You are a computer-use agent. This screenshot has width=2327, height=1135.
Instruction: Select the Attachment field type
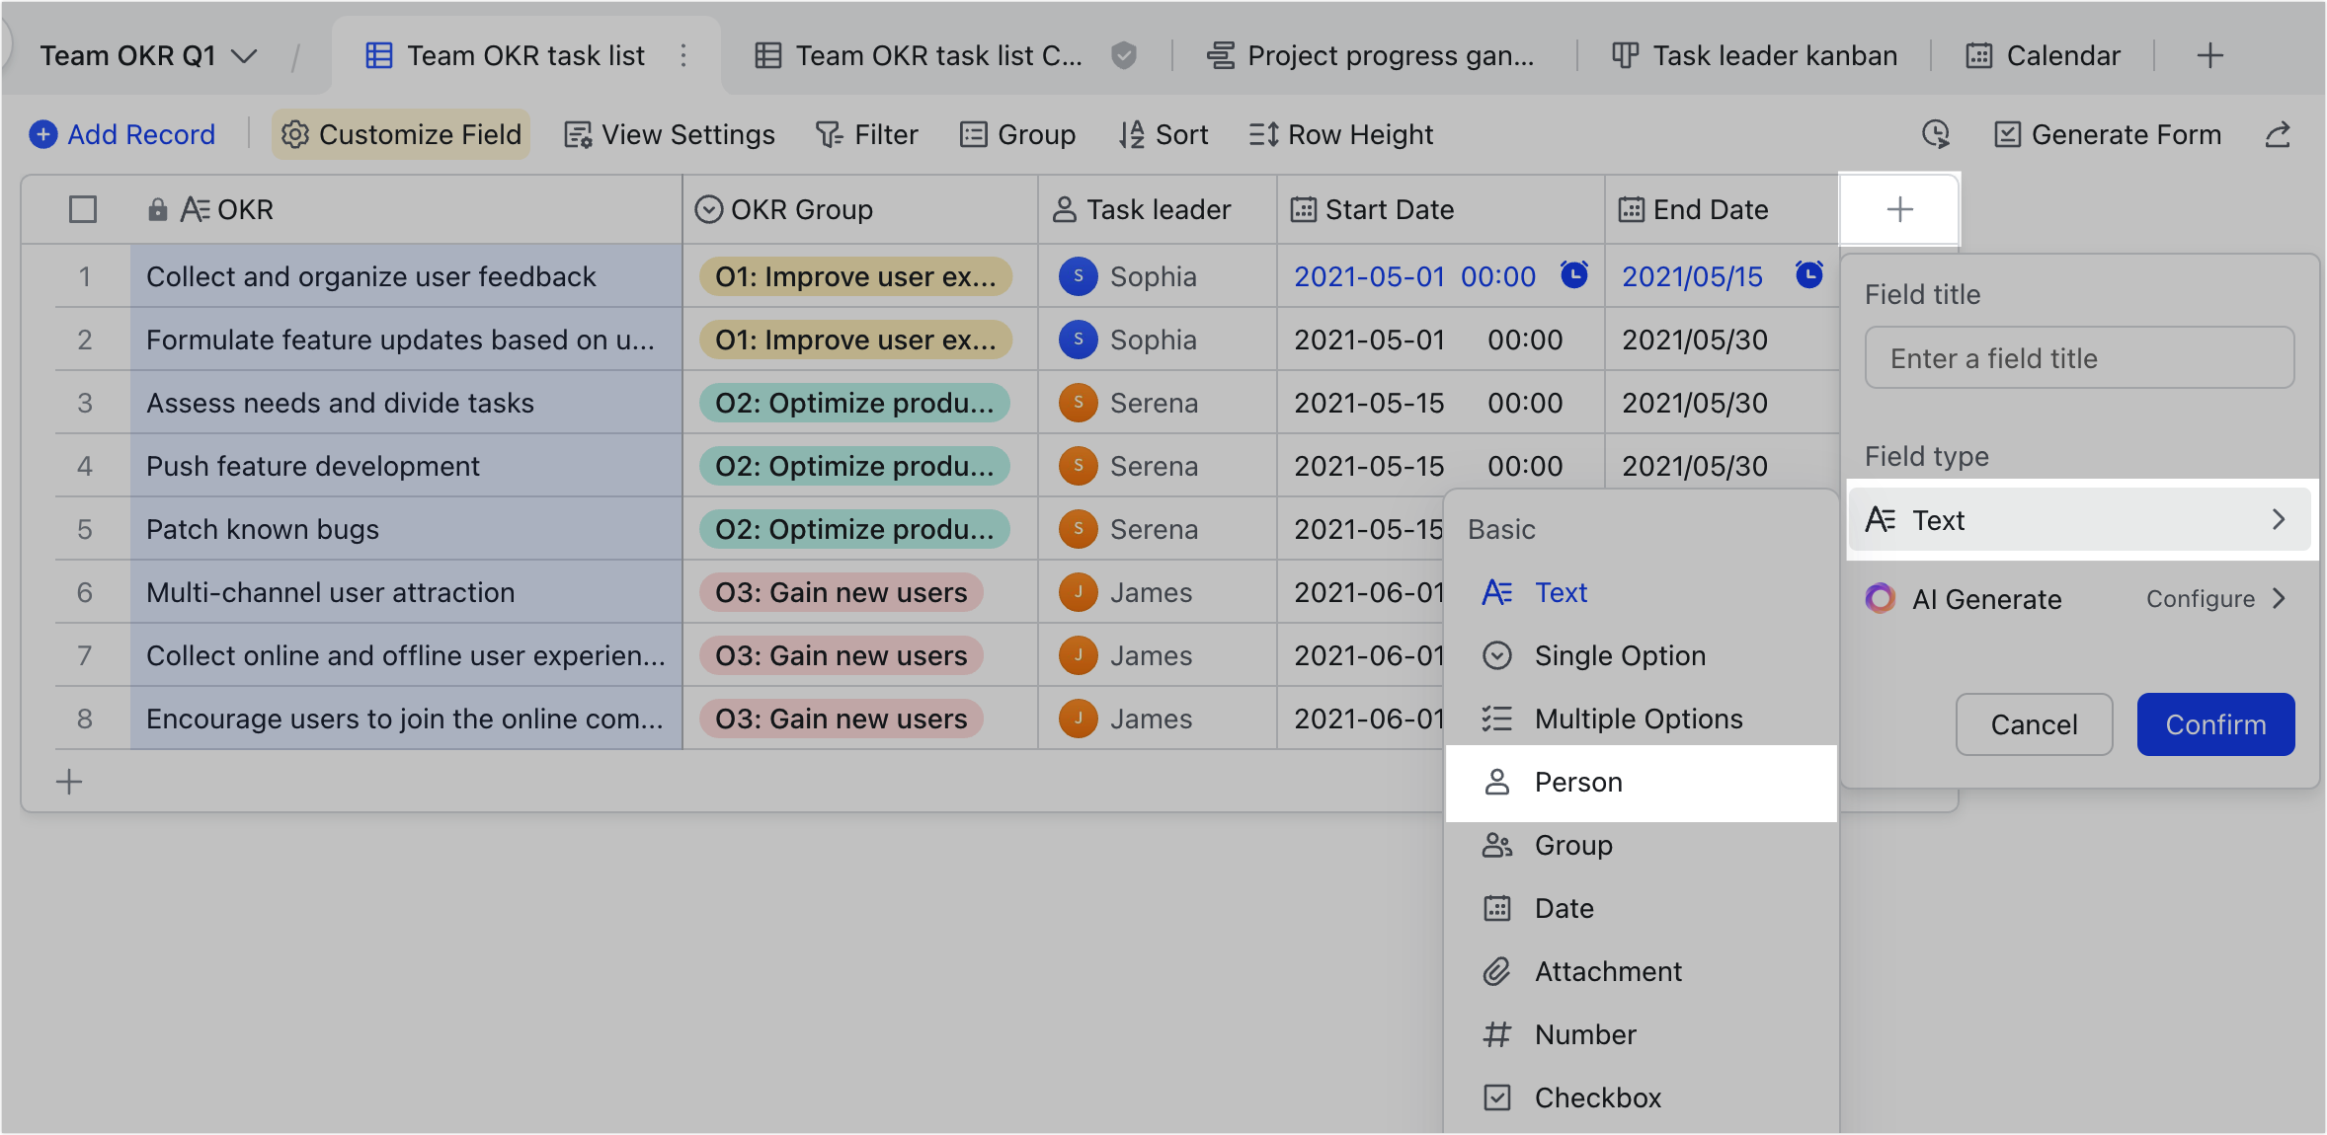pos(1641,971)
